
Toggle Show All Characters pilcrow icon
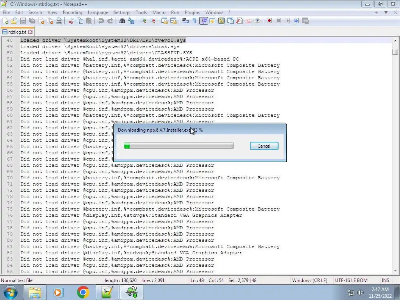(x=195, y=21)
